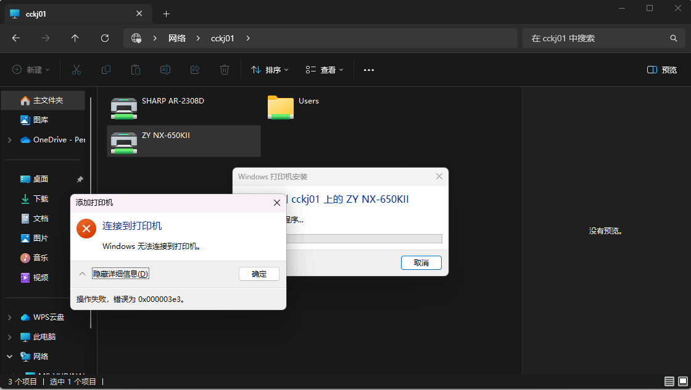Click cckj01 breadcrumb in address bar
691x390 pixels.
pyautogui.click(x=223, y=38)
